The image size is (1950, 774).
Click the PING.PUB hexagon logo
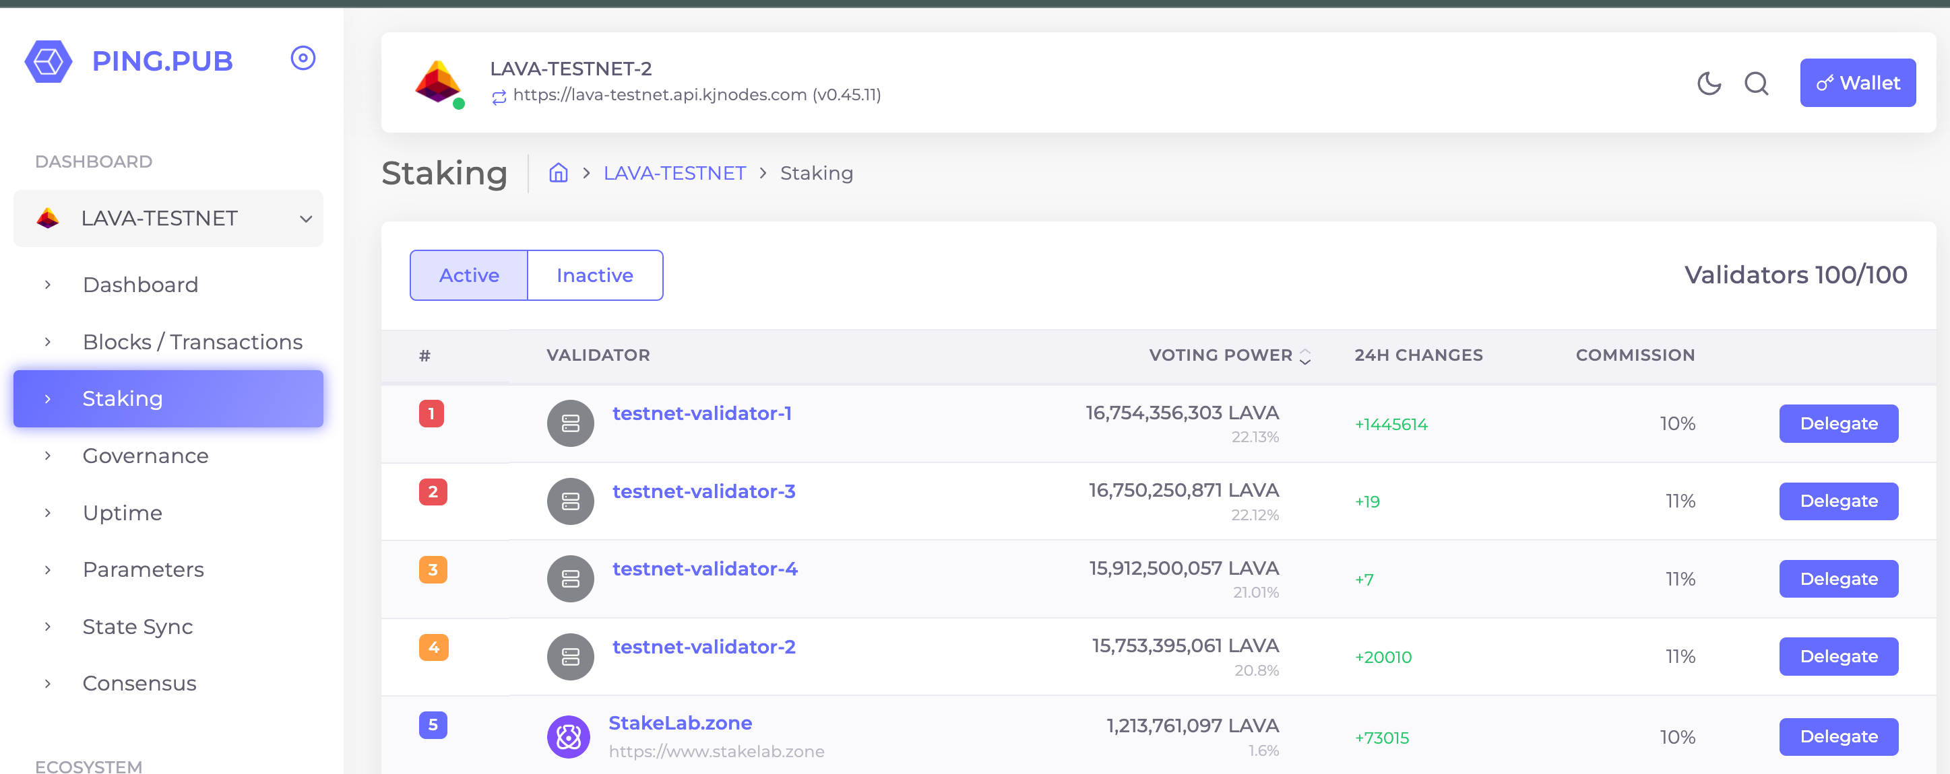[49, 61]
